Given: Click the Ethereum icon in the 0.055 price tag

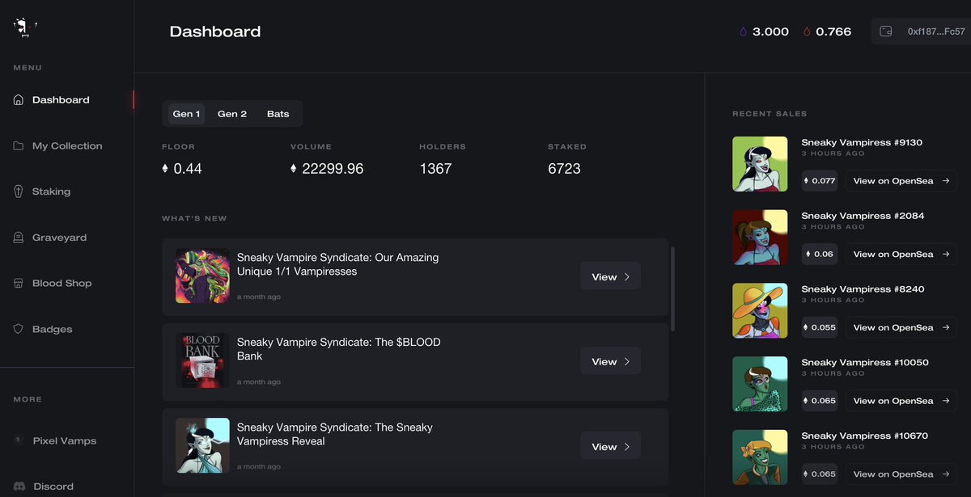Looking at the screenshot, I should click(808, 328).
